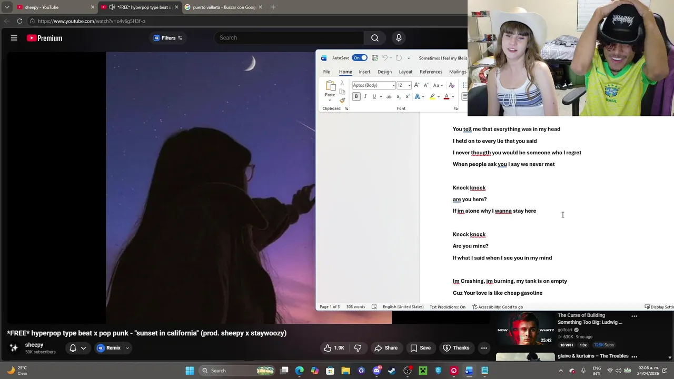Open the Clipboard pane launcher

coord(346,108)
